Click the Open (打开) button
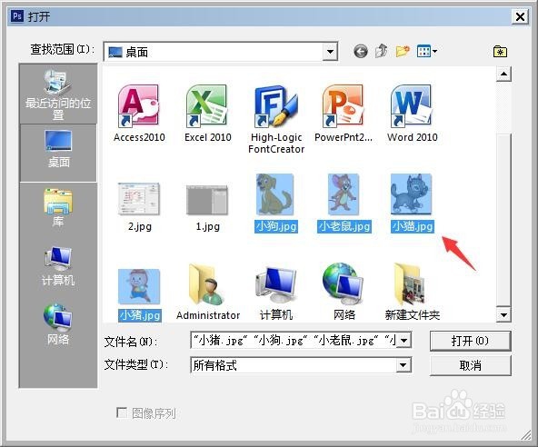 (x=470, y=341)
